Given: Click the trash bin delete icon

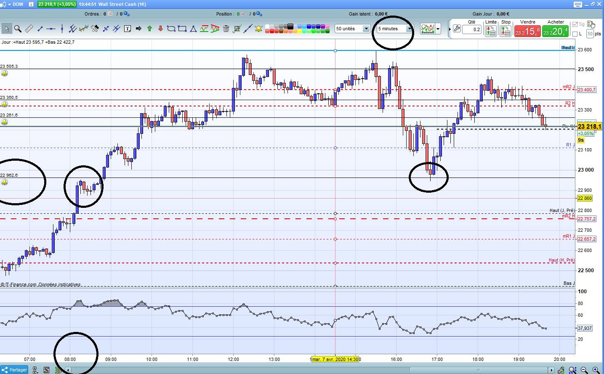Looking at the screenshot, I should [x=226, y=29].
